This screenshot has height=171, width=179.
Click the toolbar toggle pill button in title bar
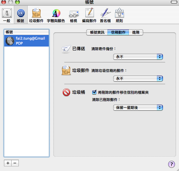(174, 2)
